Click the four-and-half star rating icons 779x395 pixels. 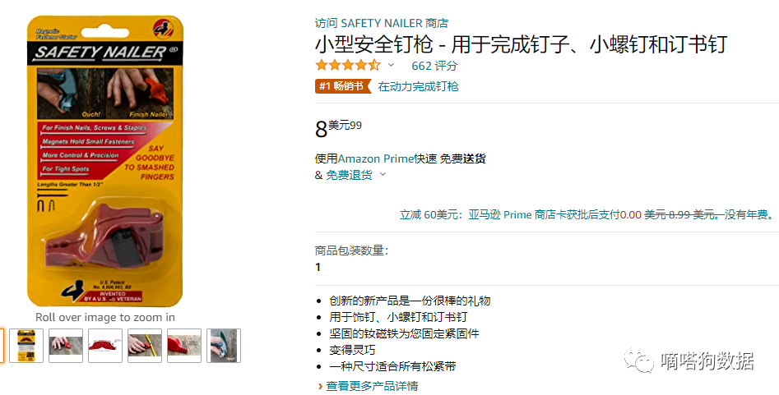(x=348, y=65)
